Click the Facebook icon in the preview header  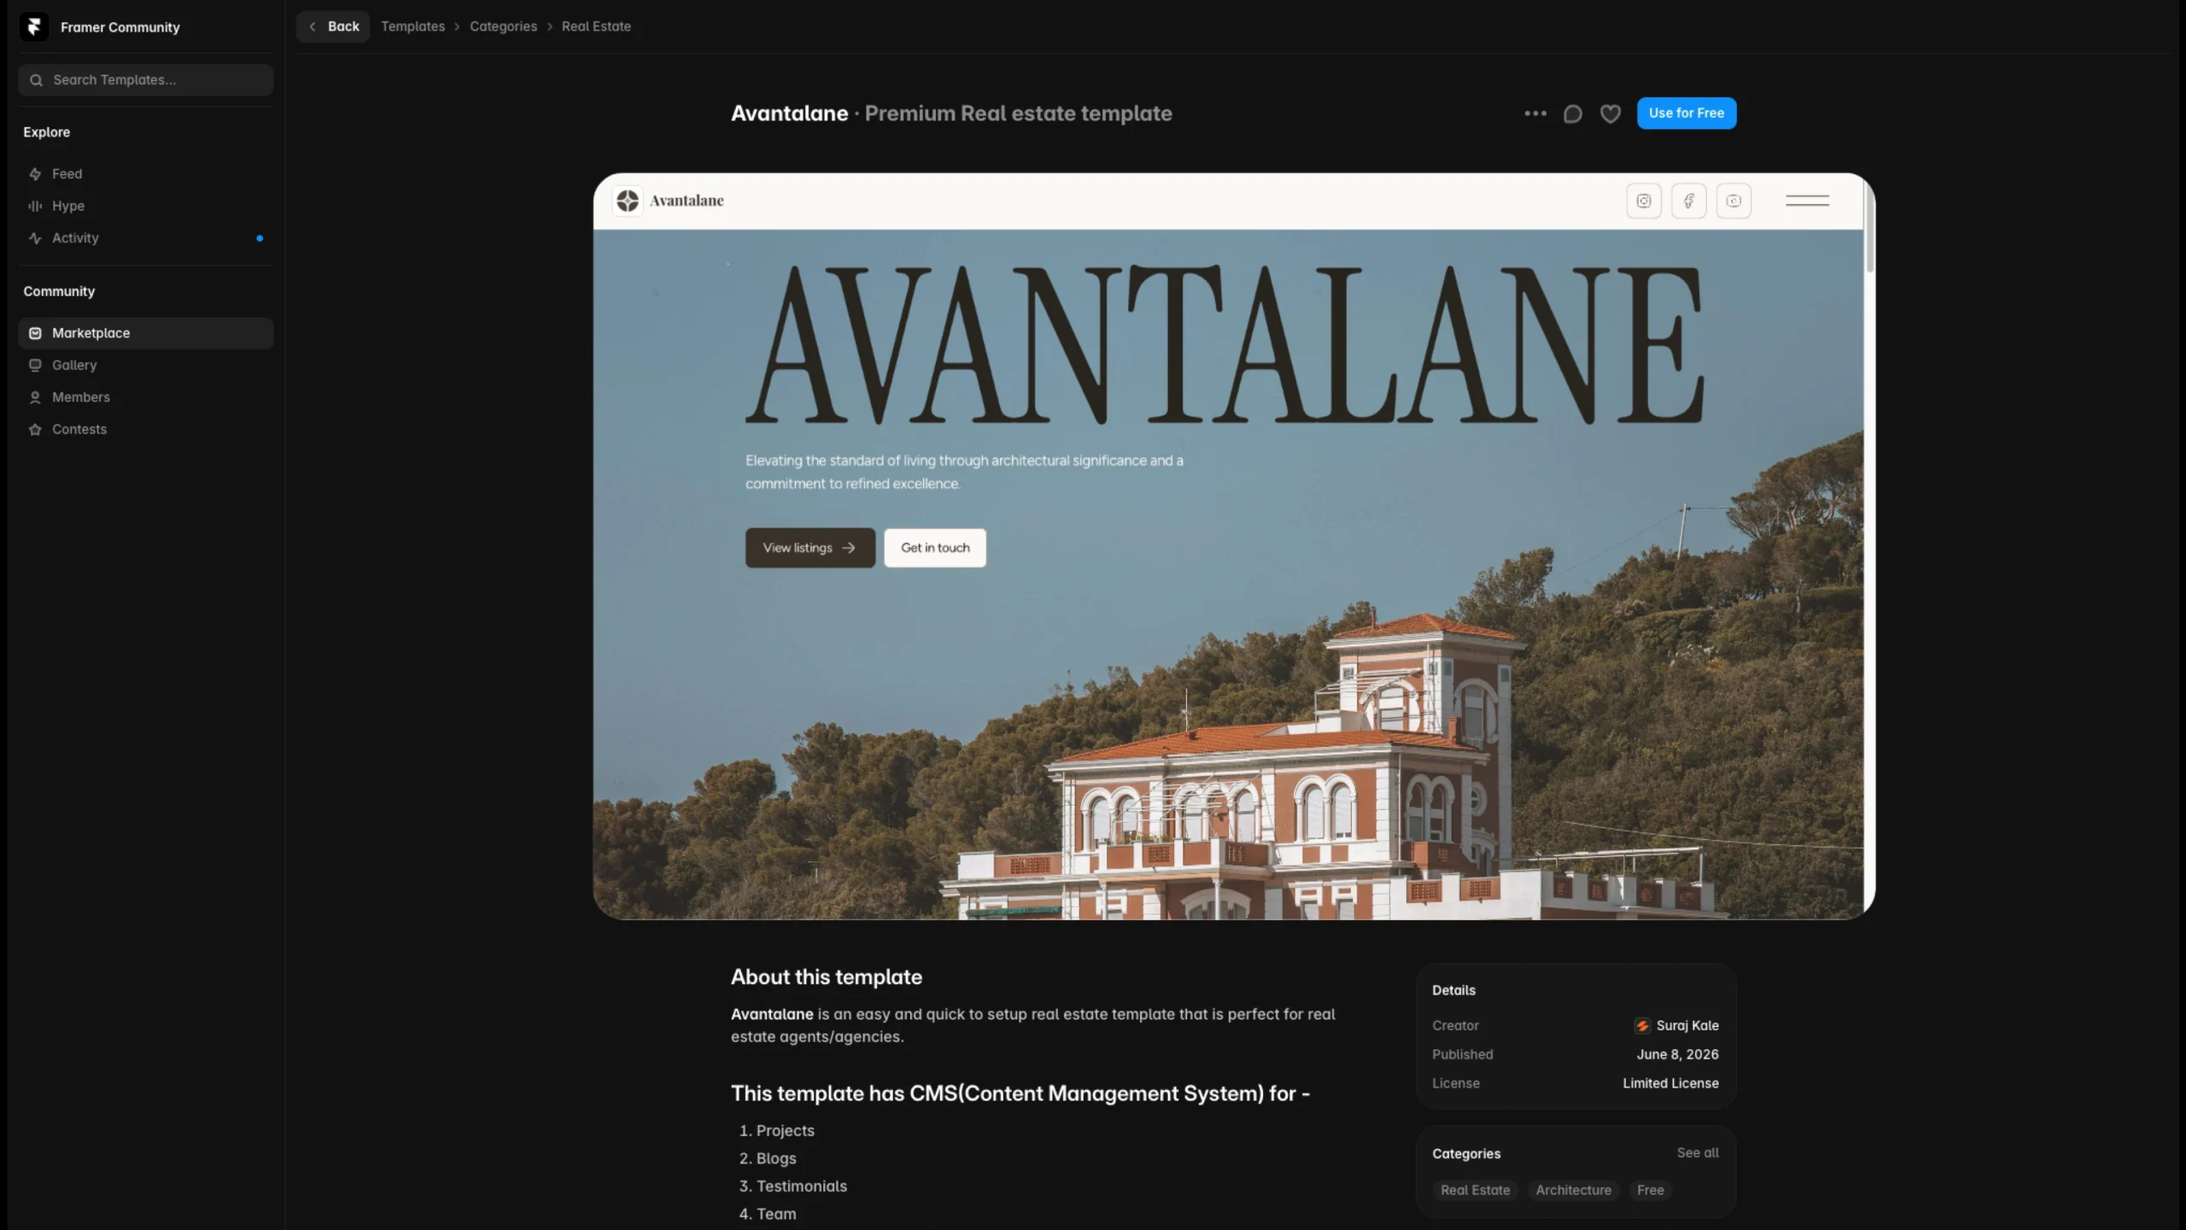point(1688,201)
